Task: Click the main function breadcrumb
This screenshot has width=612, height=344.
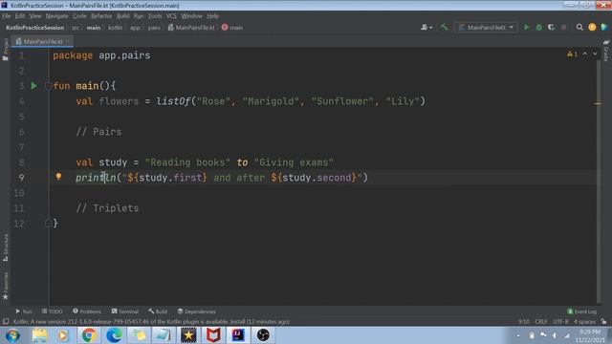Action: pos(232,28)
